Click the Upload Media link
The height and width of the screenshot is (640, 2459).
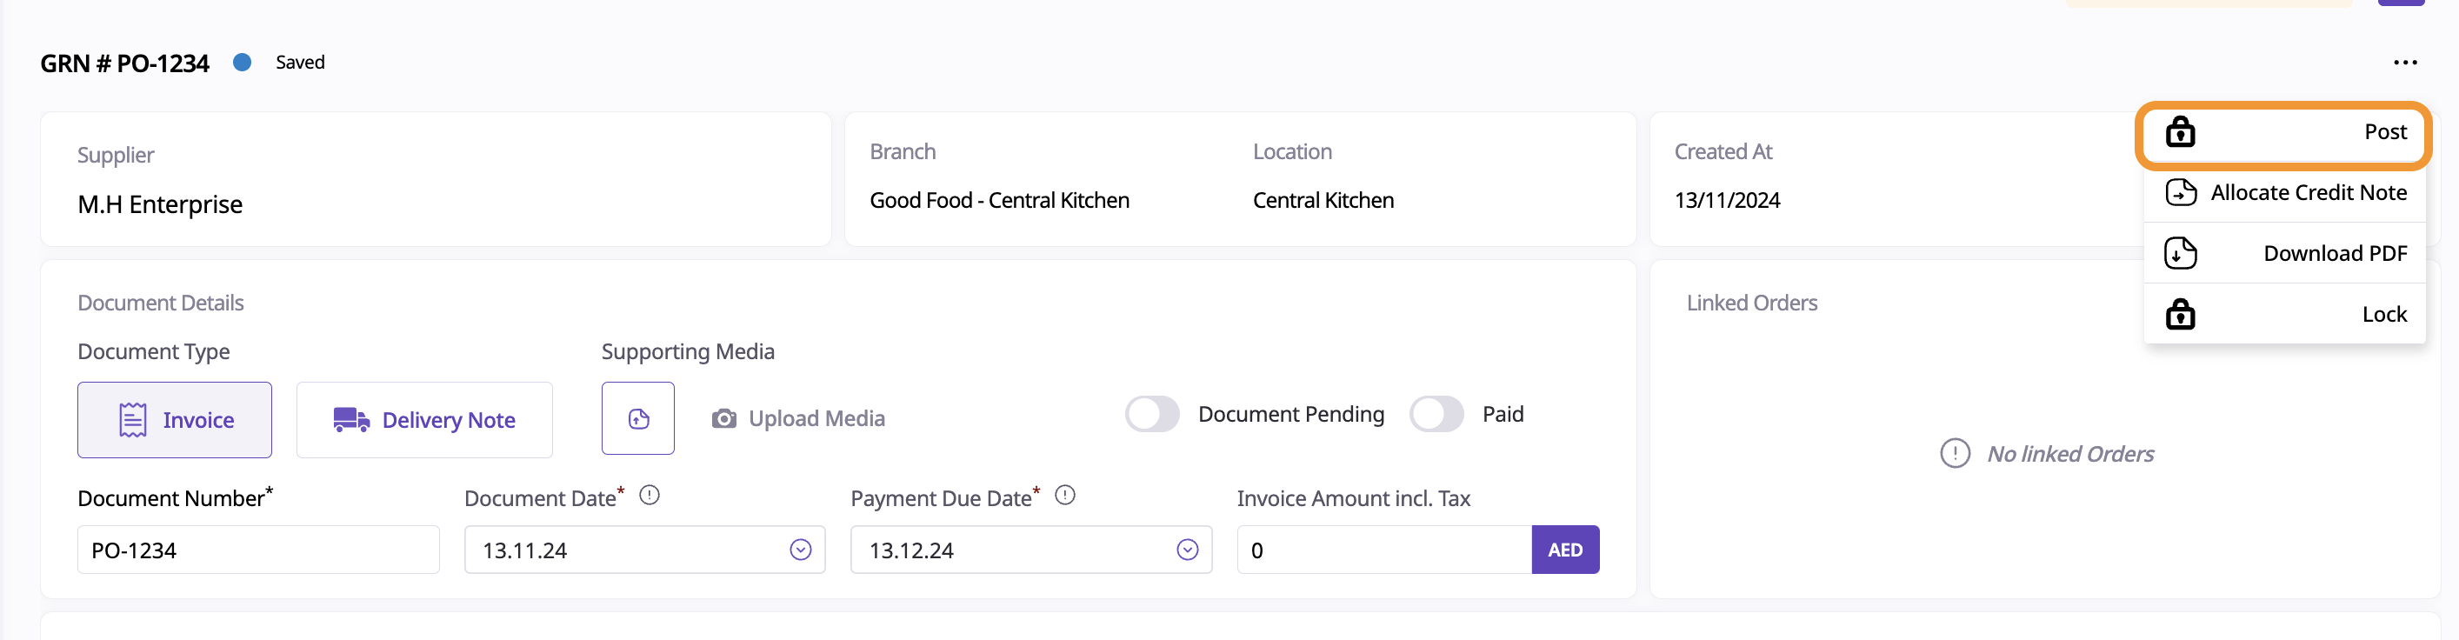816,418
